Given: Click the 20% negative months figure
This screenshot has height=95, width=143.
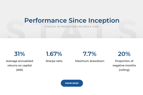Looking at the screenshot, I should [124, 54].
